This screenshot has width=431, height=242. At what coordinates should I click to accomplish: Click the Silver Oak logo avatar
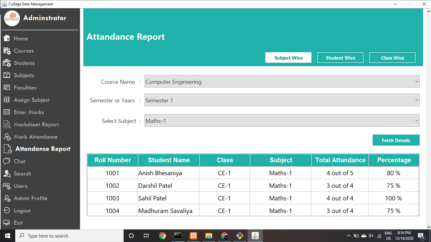[12, 18]
